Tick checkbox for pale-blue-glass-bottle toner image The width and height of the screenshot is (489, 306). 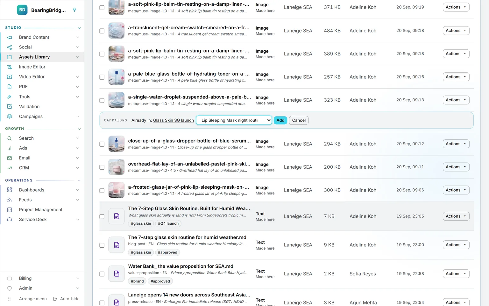(x=102, y=77)
